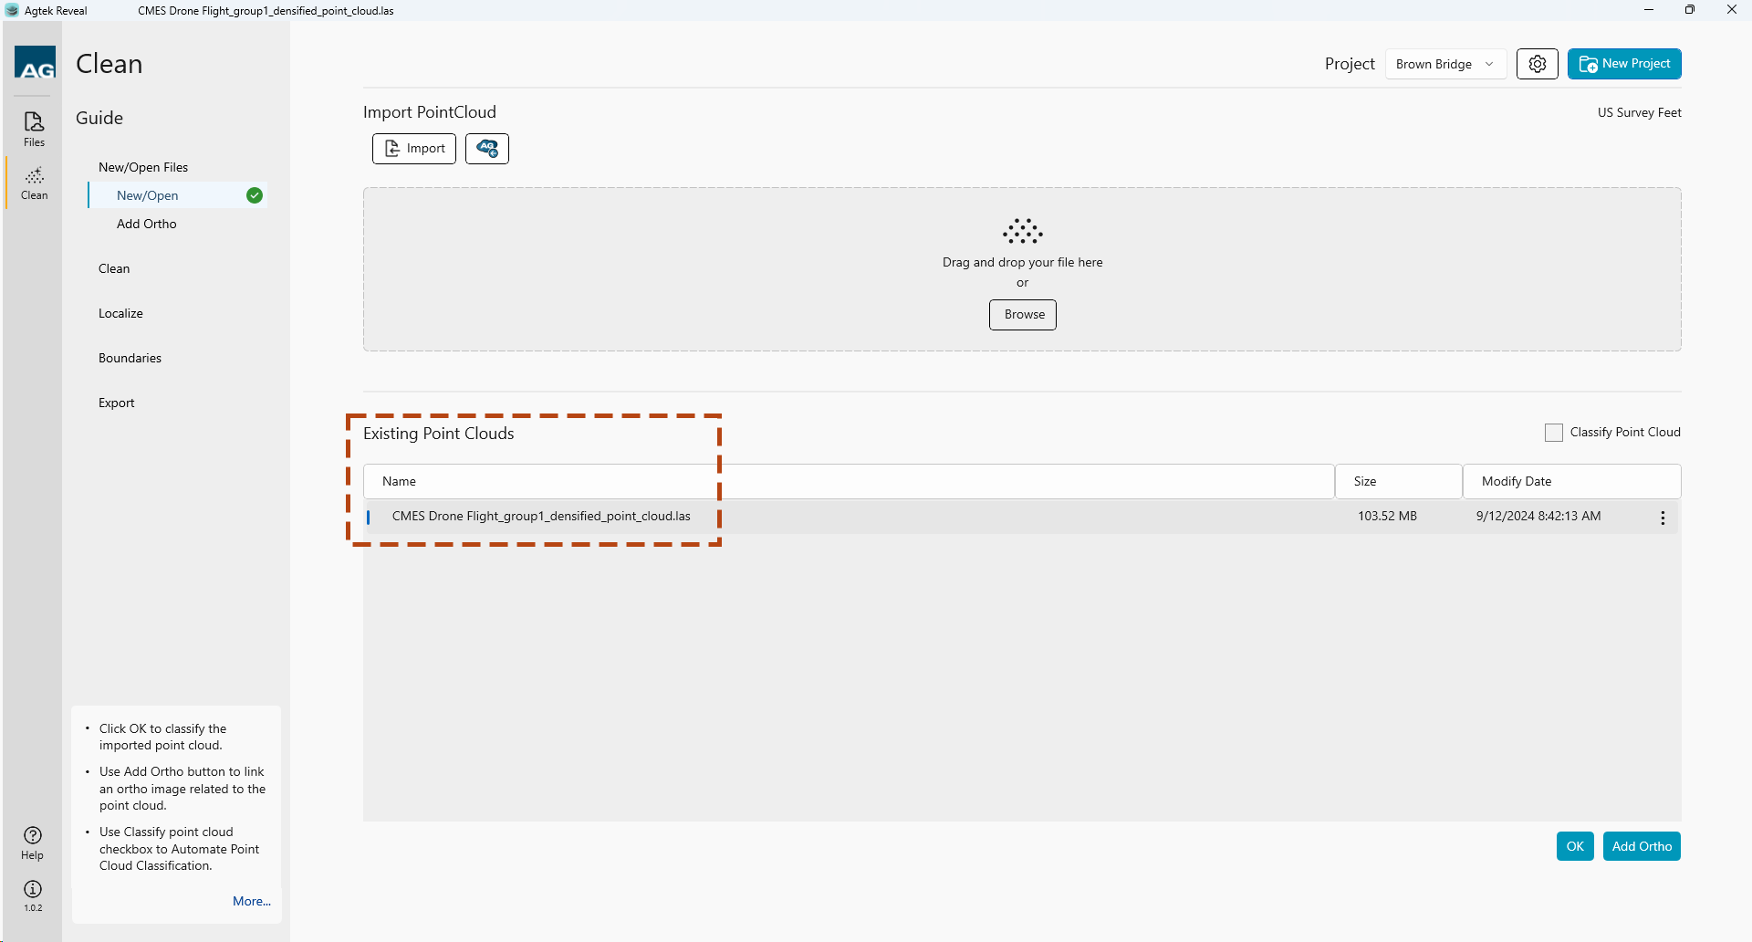Click the US Survey Feet units label
The width and height of the screenshot is (1752, 942).
coord(1639,112)
